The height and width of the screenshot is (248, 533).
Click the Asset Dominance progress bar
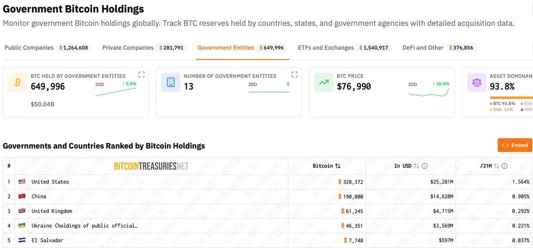coord(511,98)
